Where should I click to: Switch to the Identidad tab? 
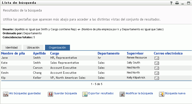coord(12,47)
